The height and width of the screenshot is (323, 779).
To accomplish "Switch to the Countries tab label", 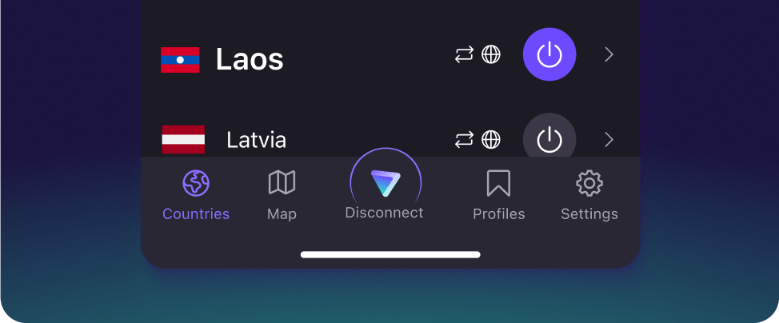I will click(196, 214).
